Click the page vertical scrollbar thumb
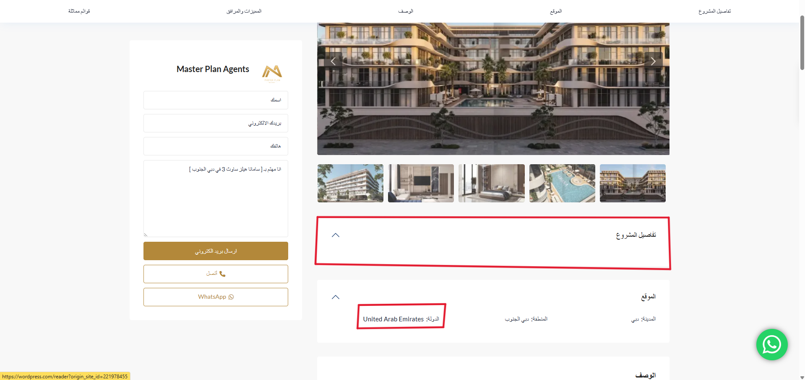This screenshot has height=380, width=805. tap(802, 43)
